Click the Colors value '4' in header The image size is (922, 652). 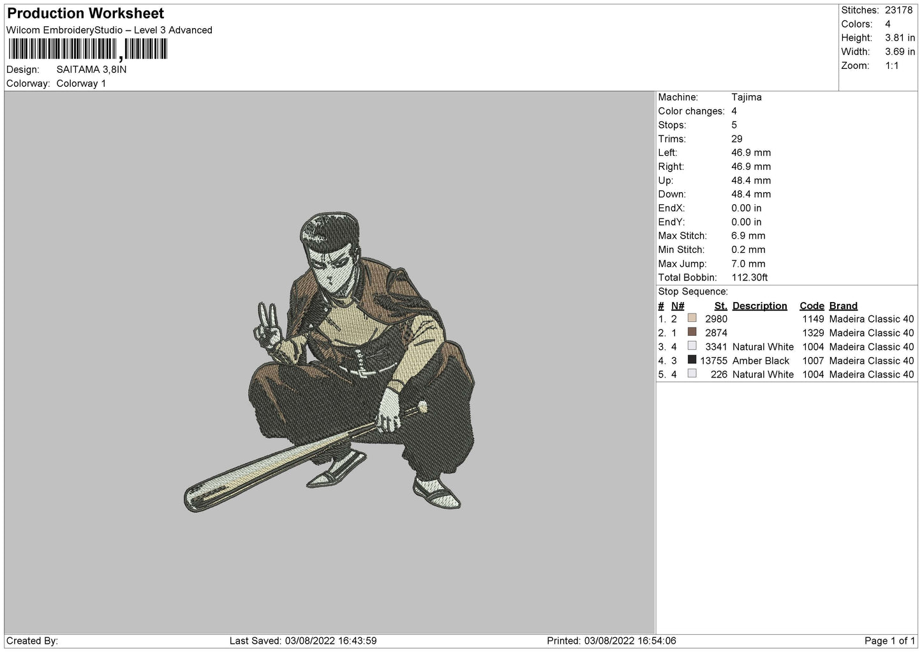click(x=888, y=24)
